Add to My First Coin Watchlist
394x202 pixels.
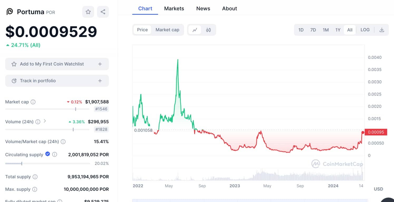click(x=57, y=64)
